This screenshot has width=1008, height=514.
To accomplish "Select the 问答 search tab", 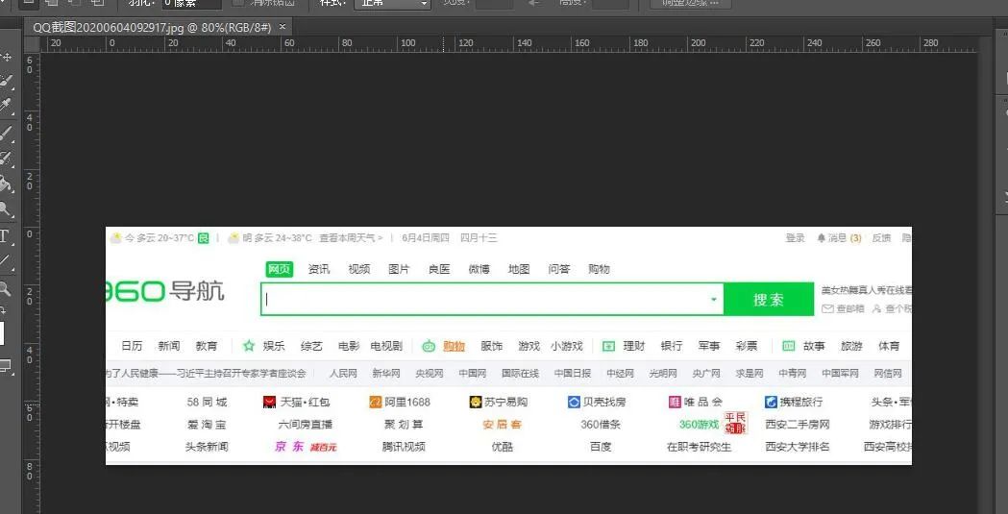I will click(559, 269).
